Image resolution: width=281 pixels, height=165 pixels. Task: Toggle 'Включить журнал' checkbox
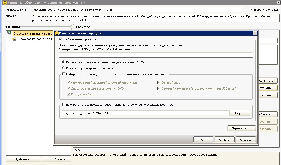point(251,9)
